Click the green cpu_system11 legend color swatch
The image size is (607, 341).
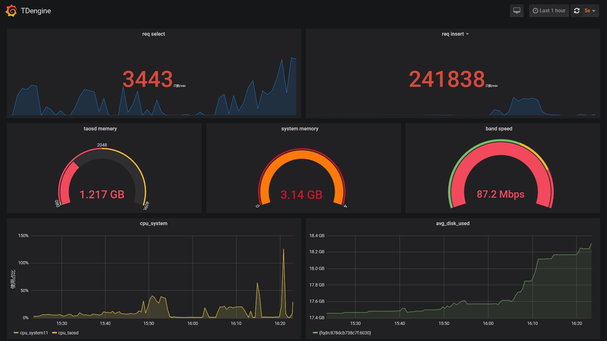[16, 333]
